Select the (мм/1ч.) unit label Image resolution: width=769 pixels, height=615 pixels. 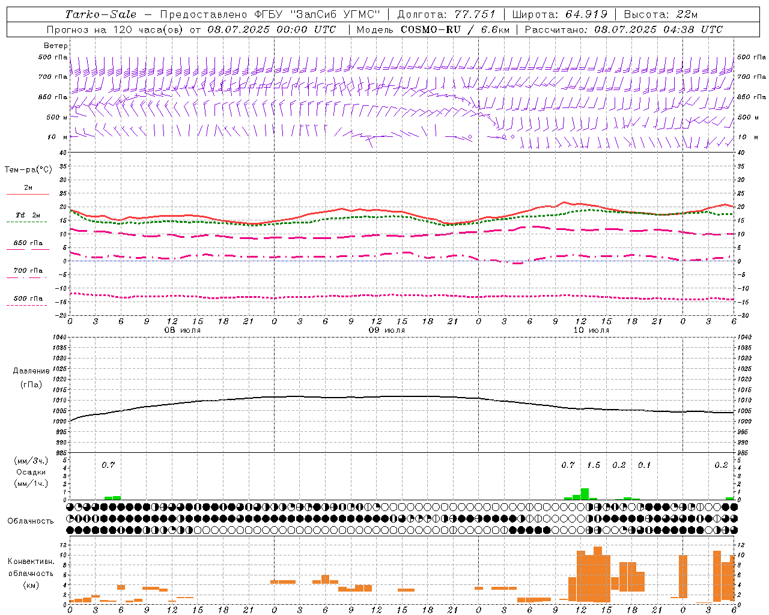(x=31, y=483)
